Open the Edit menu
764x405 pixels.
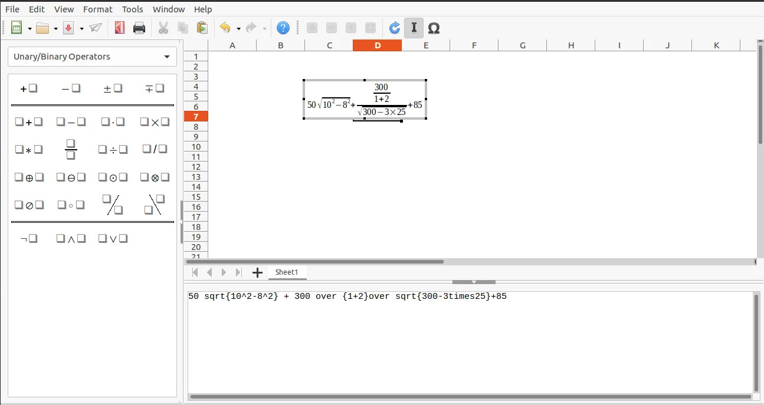[x=37, y=9]
